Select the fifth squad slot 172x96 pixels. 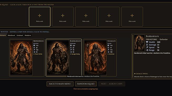pyautogui.click(x=132, y=17)
